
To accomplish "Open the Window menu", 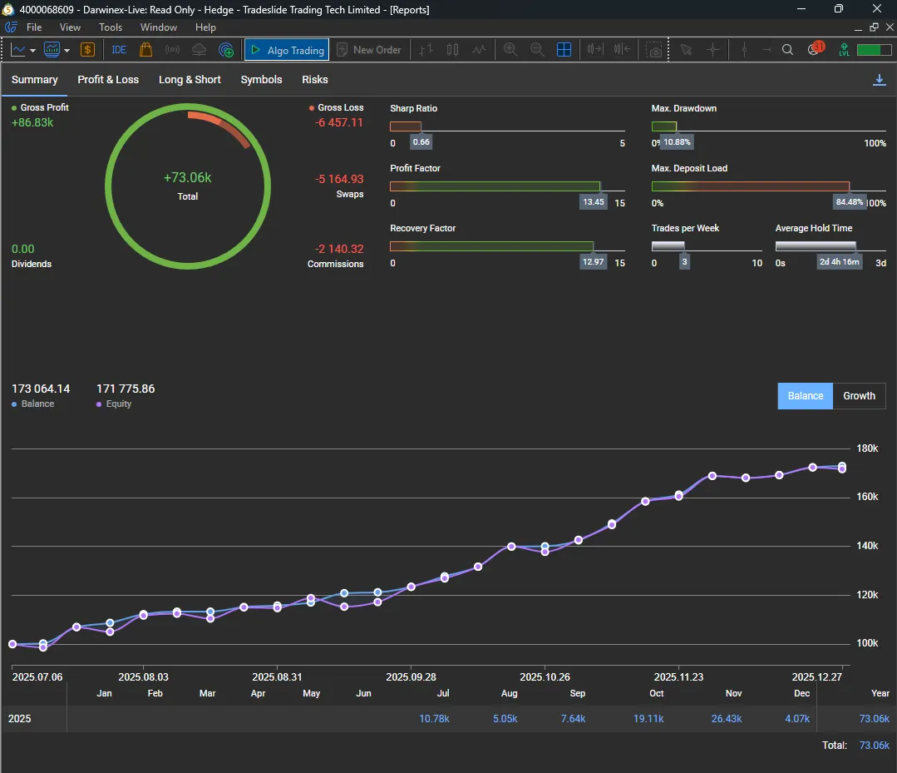I will 158,27.
